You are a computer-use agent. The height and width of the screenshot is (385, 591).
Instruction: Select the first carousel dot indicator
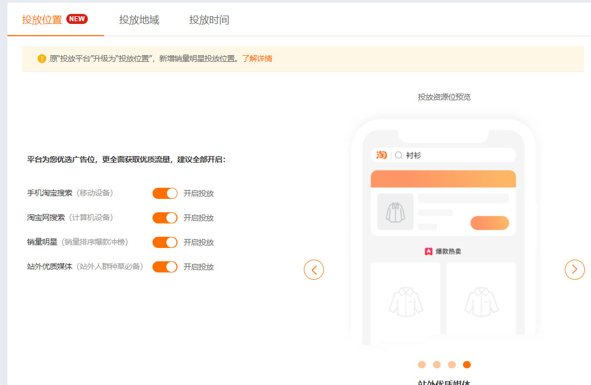(x=422, y=364)
